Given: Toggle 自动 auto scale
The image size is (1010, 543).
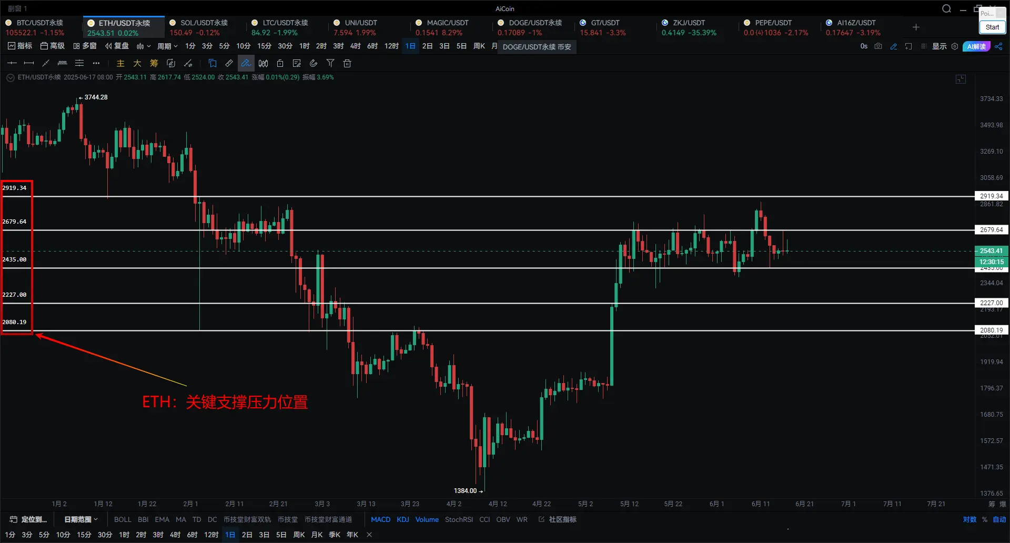Looking at the screenshot, I should pos(999,519).
